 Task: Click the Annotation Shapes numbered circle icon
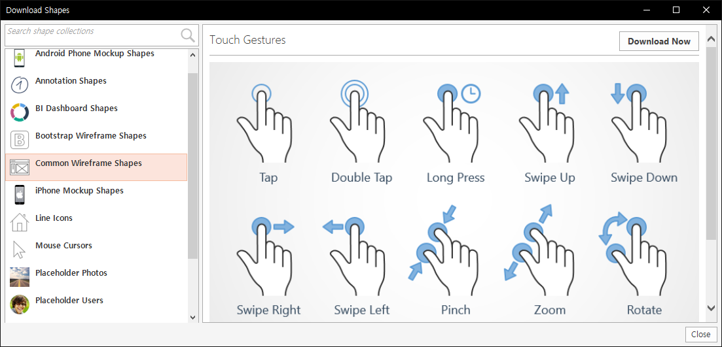tap(20, 84)
